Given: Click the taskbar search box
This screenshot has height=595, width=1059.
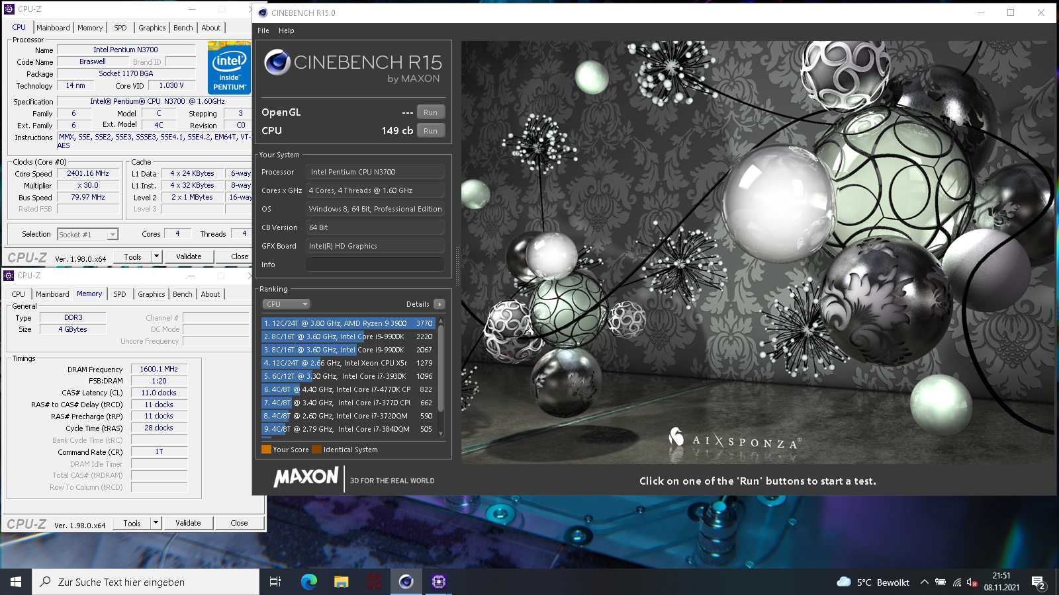Looking at the screenshot, I should (x=146, y=582).
